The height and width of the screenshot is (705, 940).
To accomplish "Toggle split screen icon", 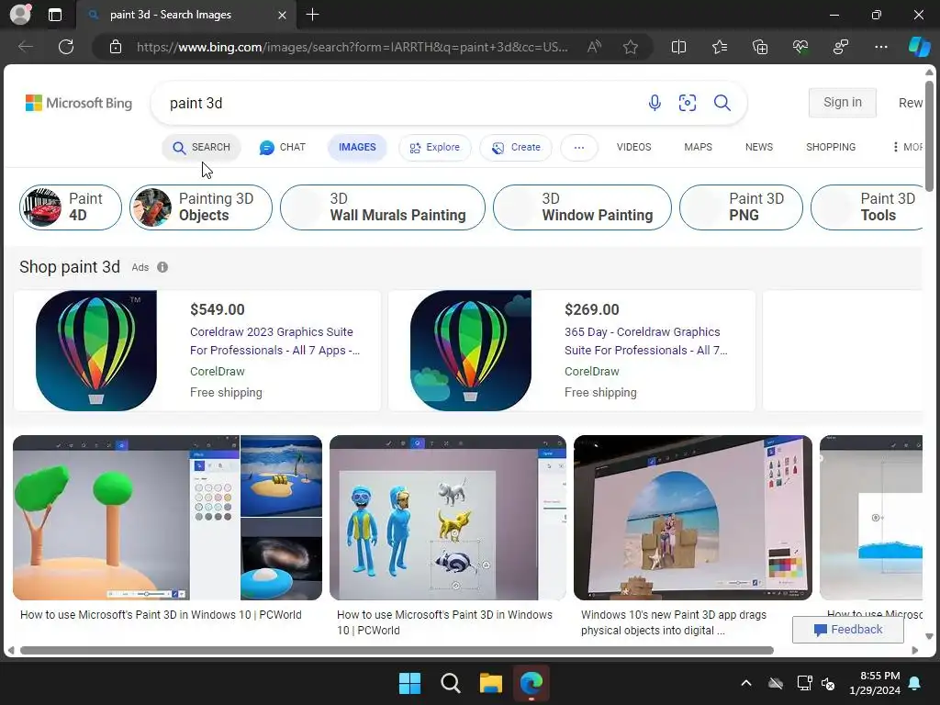I will [x=678, y=47].
